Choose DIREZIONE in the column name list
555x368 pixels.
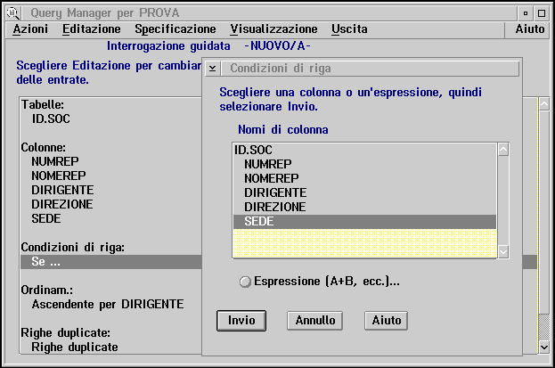[x=275, y=207]
